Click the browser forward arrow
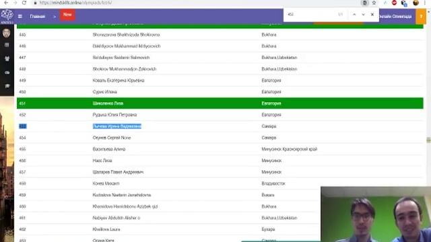The width and height of the screenshot is (431, 242). (x=15, y=3)
